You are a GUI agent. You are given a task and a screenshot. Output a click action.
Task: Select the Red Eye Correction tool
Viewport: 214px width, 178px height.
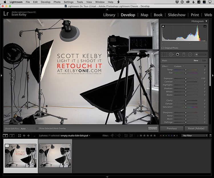click(177, 55)
